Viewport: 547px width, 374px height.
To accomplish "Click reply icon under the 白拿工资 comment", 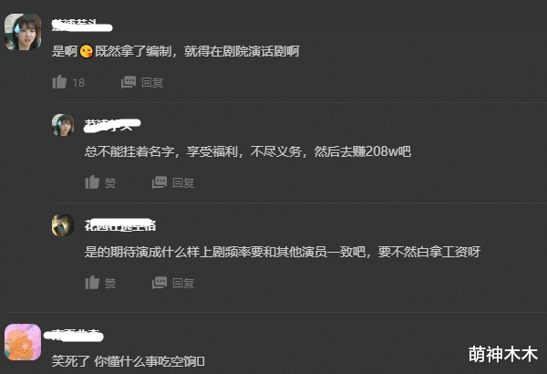I will click(160, 283).
